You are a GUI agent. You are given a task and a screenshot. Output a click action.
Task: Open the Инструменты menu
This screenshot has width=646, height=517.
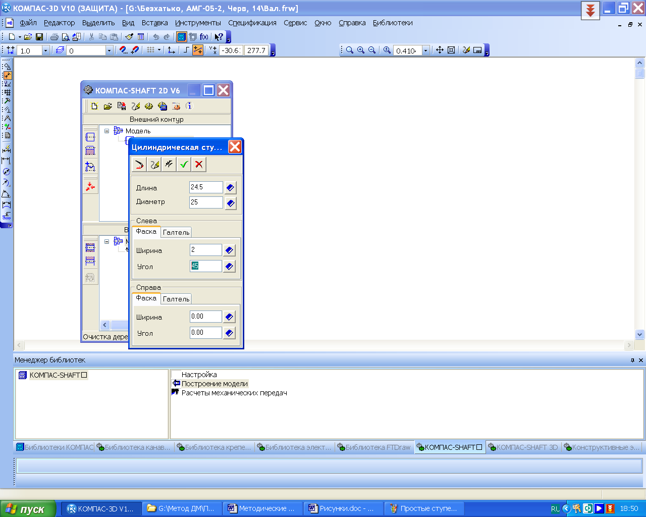pyautogui.click(x=198, y=23)
